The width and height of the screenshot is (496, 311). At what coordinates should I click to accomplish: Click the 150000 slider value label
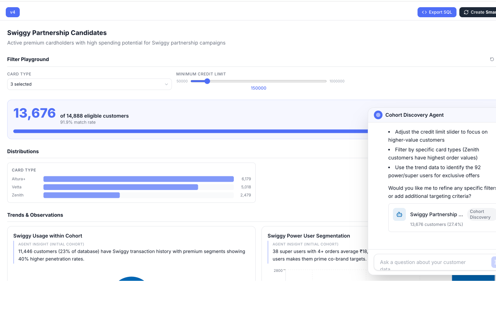(259, 88)
